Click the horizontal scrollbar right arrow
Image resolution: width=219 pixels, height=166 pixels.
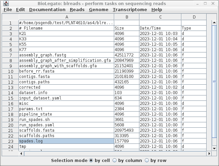click(209, 154)
